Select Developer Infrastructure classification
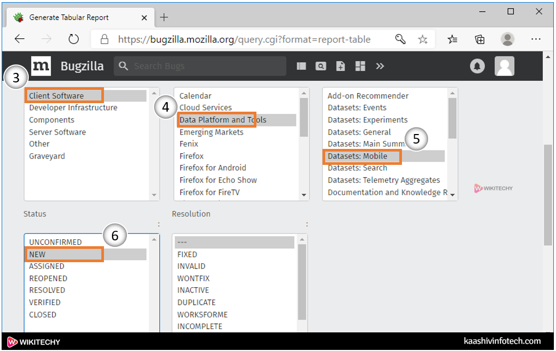Image resolution: width=556 pixels, height=351 pixels. [73, 108]
